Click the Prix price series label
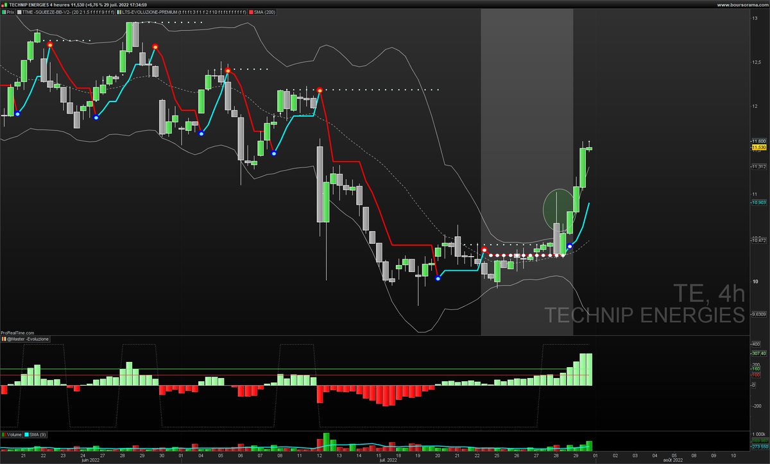 click(x=8, y=12)
